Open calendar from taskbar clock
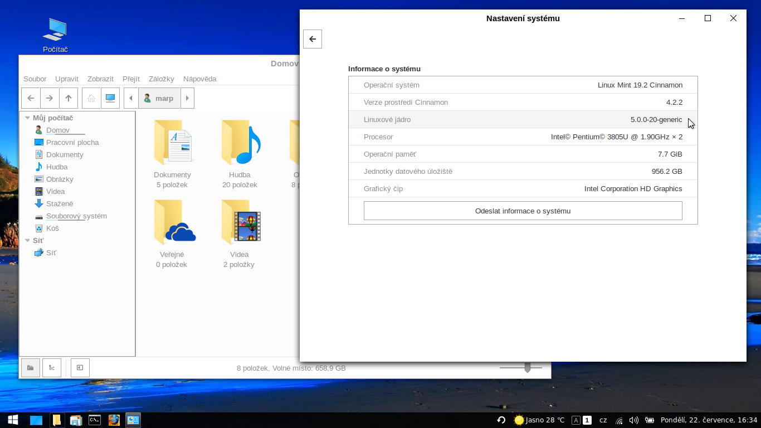The width and height of the screenshot is (761, 428). point(709,420)
